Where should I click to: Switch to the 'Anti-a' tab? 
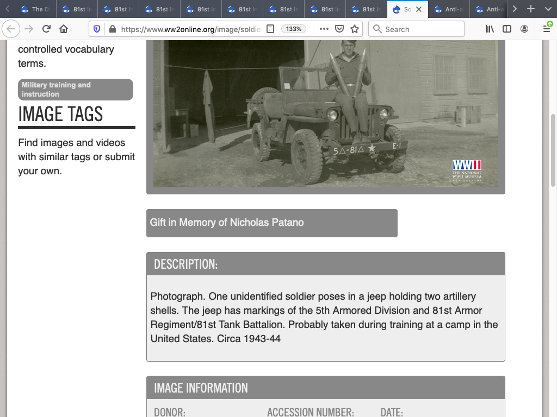[x=449, y=9]
